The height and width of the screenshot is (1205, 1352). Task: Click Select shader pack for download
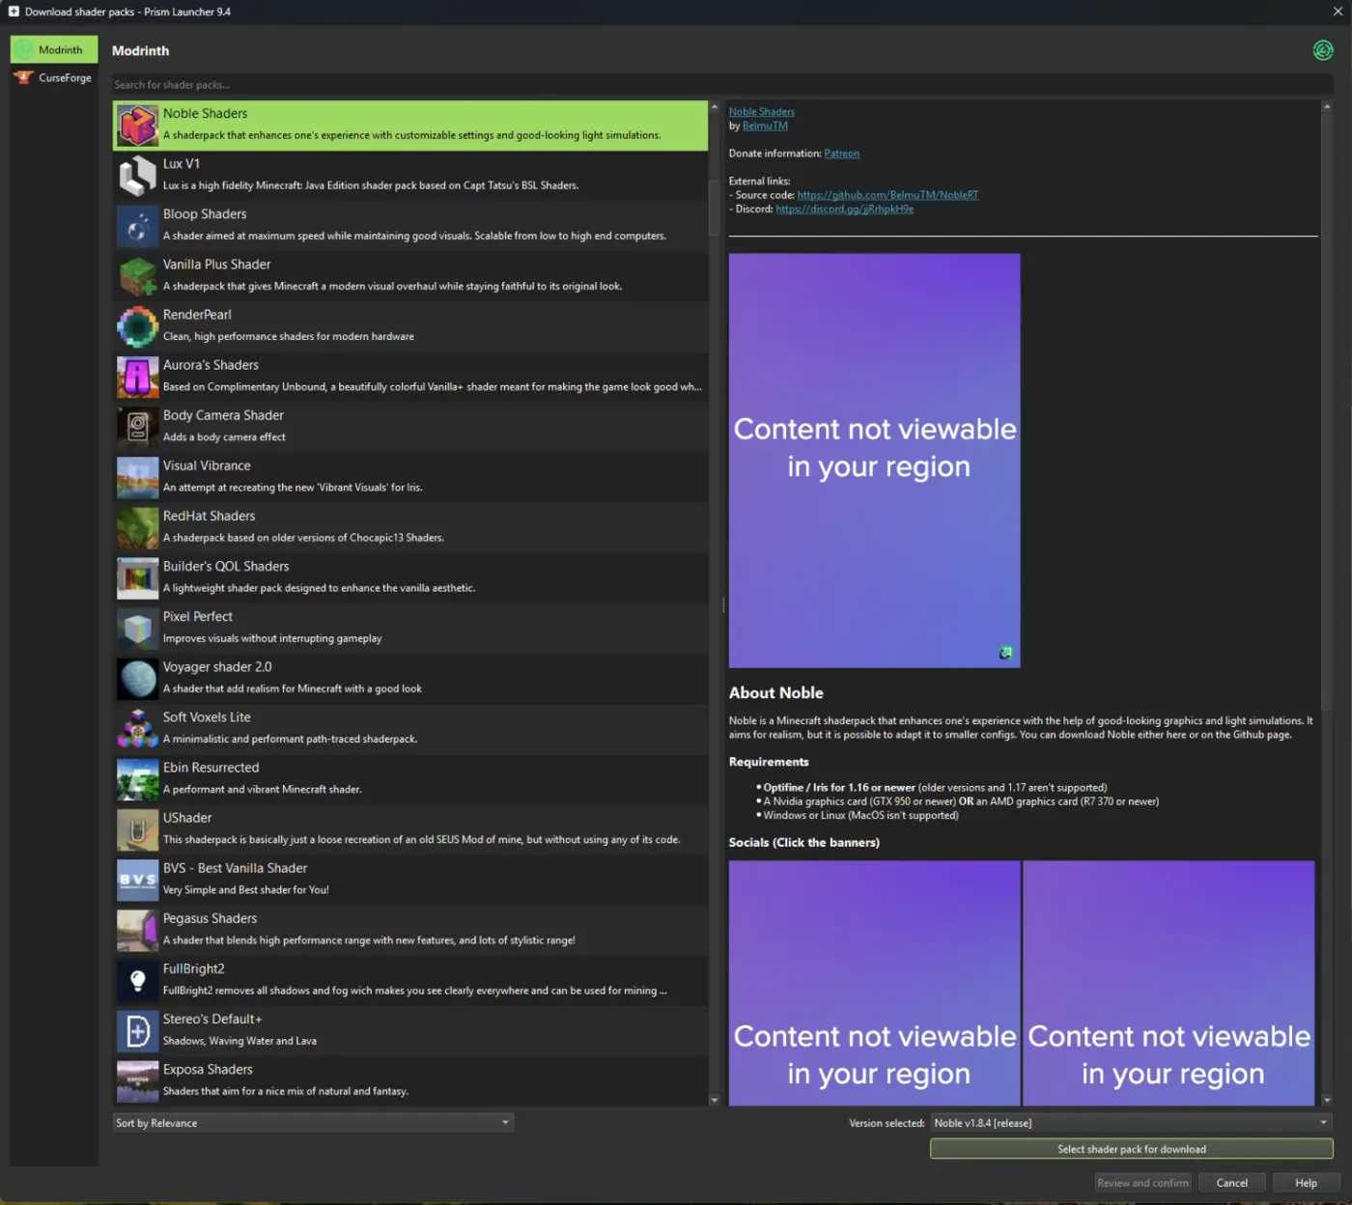1130,1149
